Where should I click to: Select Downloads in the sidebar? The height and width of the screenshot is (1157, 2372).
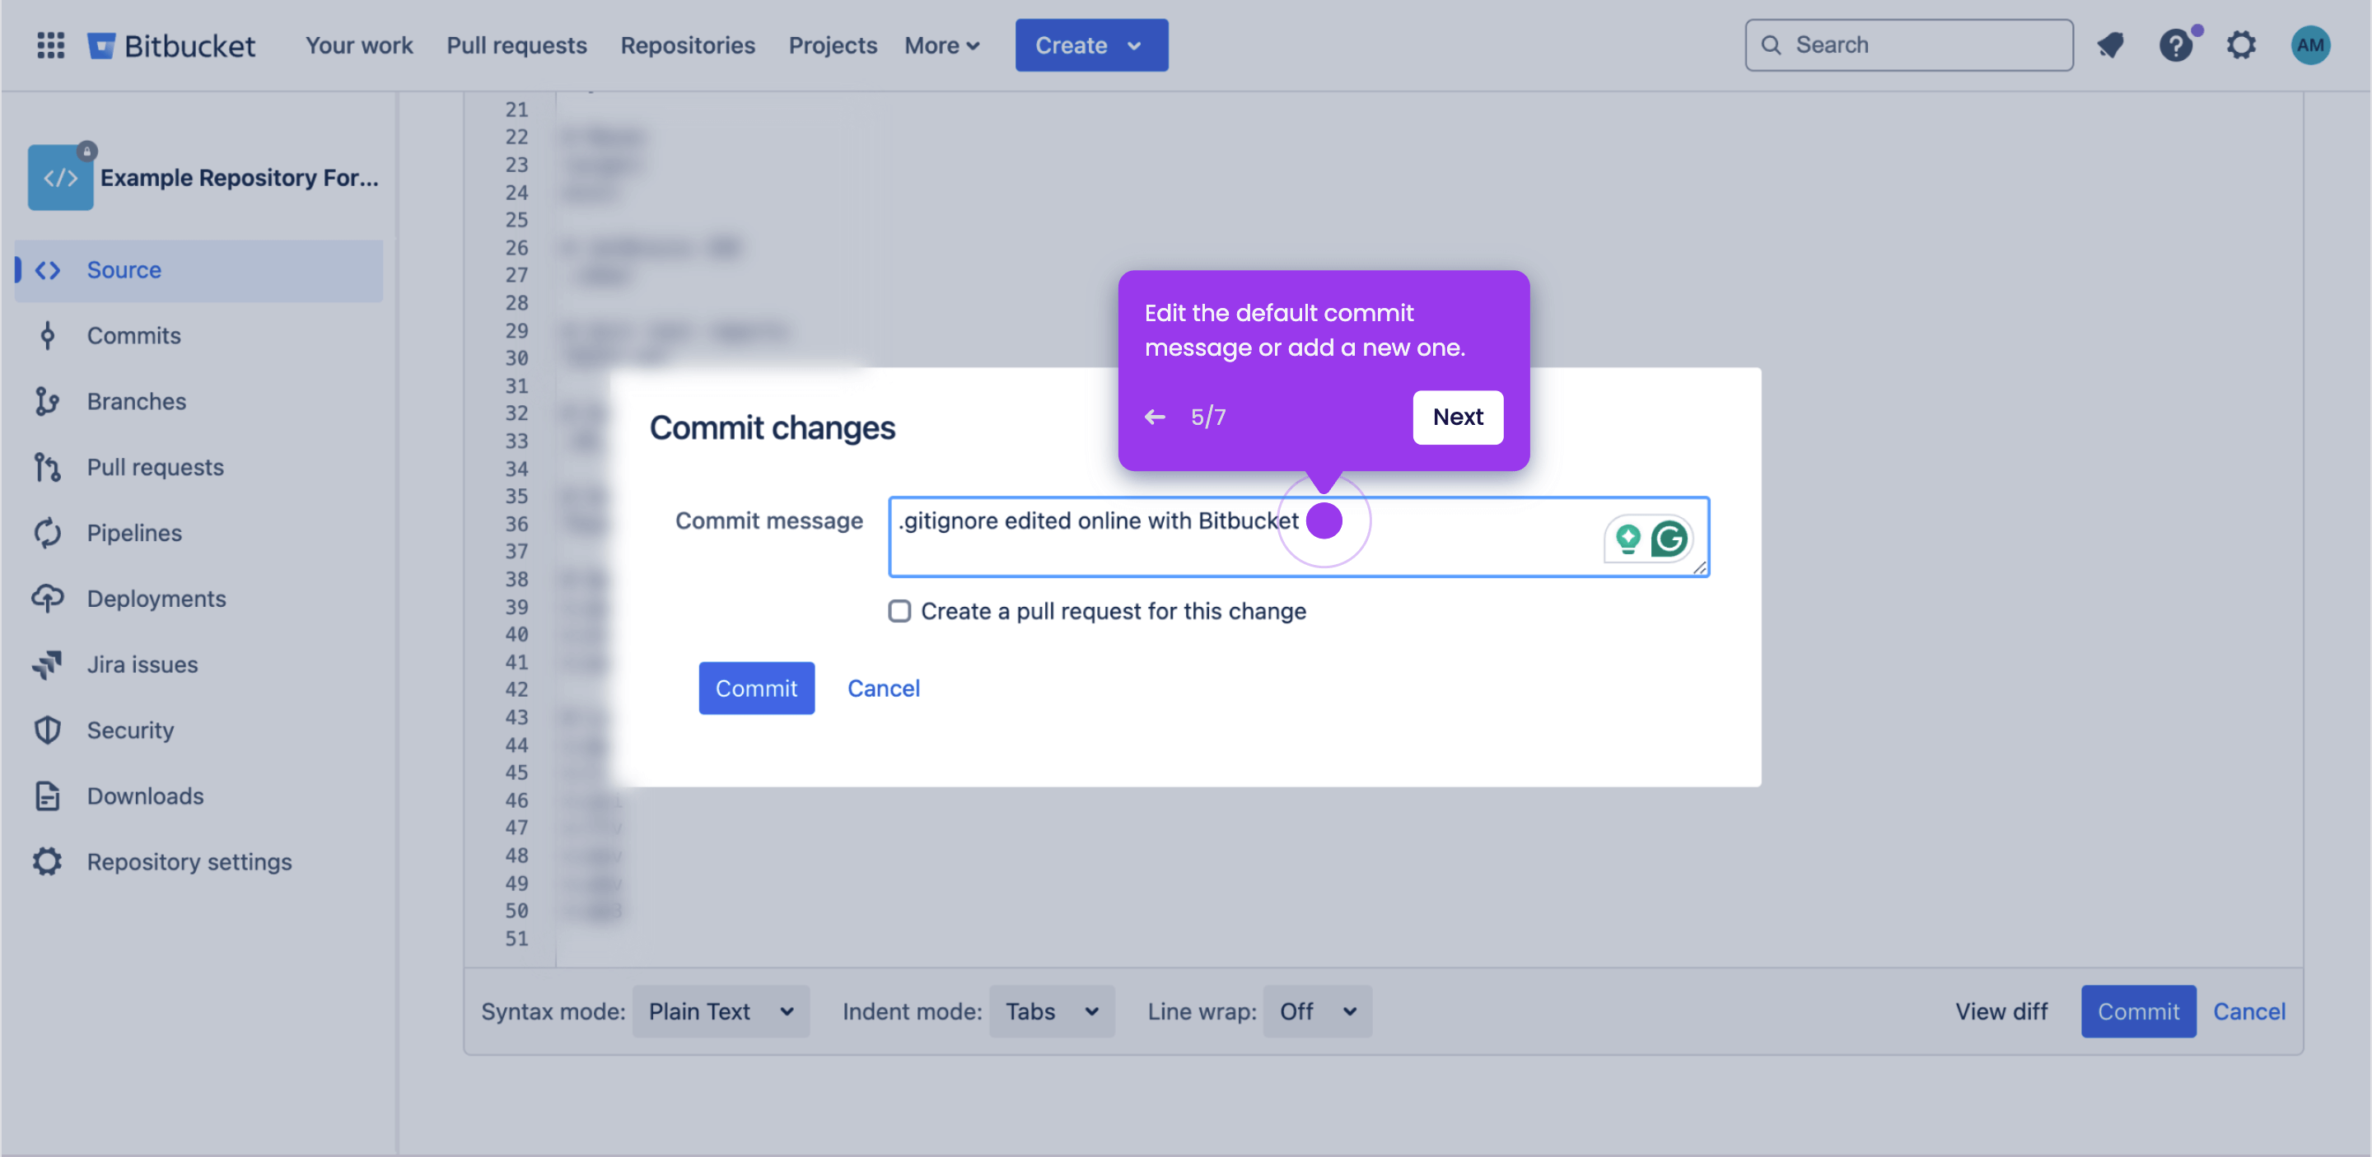pos(198,796)
